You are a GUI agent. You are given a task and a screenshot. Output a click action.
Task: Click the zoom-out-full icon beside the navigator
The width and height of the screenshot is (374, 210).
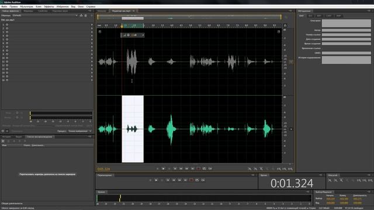click(286, 17)
